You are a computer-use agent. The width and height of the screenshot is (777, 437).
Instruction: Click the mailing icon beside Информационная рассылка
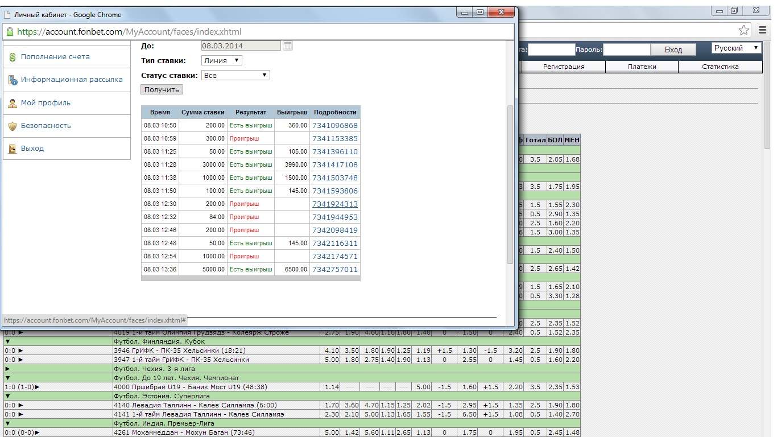tap(13, 80)
